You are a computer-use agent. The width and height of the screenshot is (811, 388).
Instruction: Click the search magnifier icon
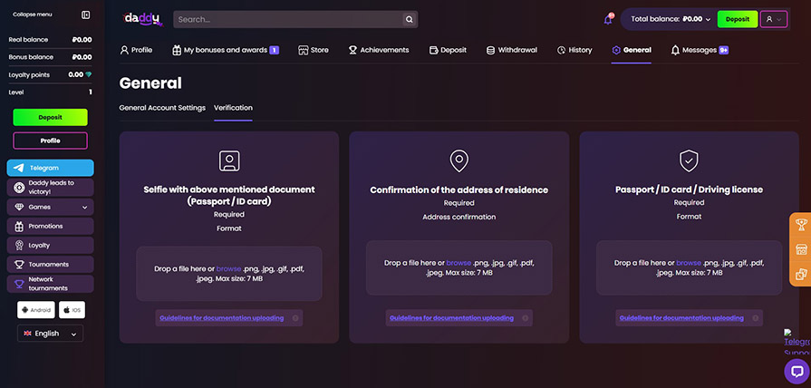pyautogui.click(x=410, y=19)
